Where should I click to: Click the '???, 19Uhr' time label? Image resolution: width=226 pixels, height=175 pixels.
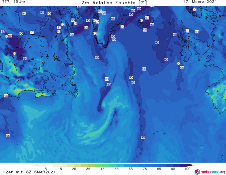[14, 2]
